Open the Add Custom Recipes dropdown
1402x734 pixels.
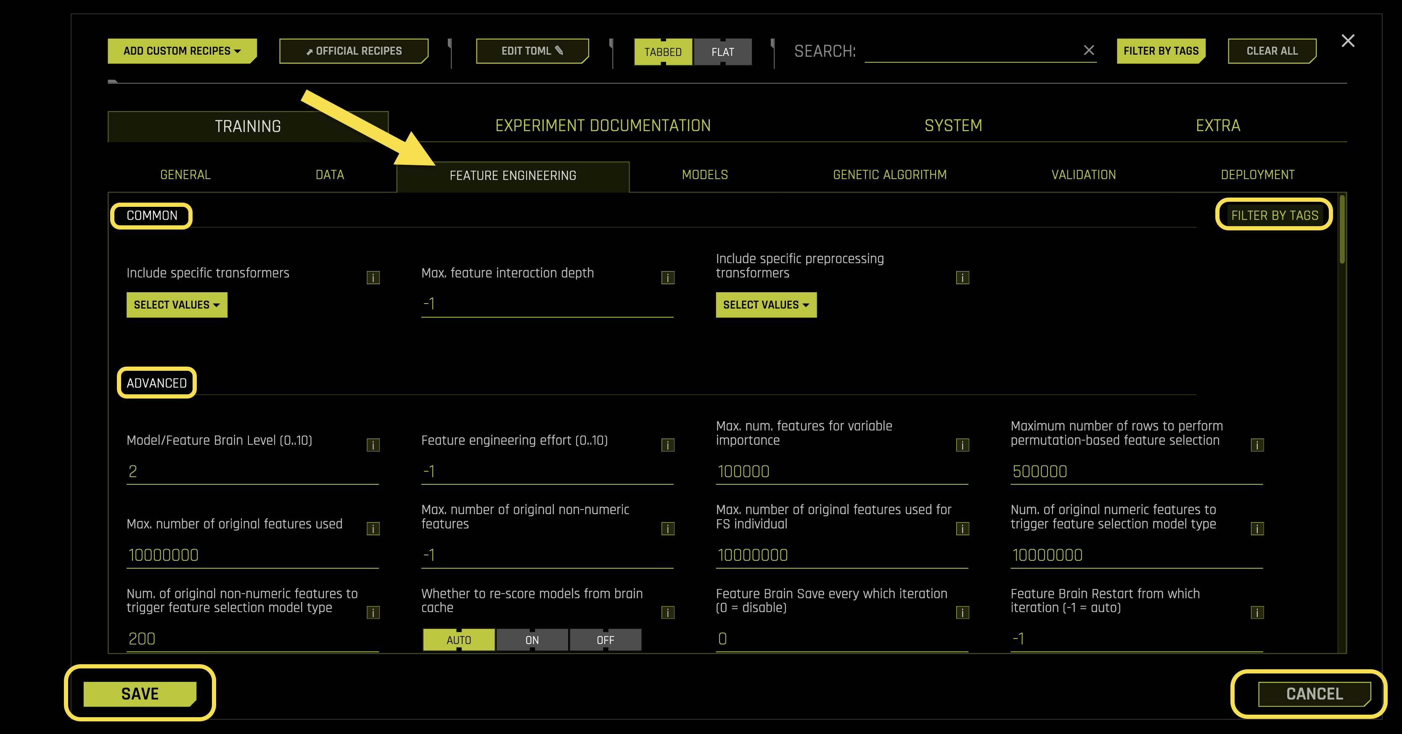point(182,50)
